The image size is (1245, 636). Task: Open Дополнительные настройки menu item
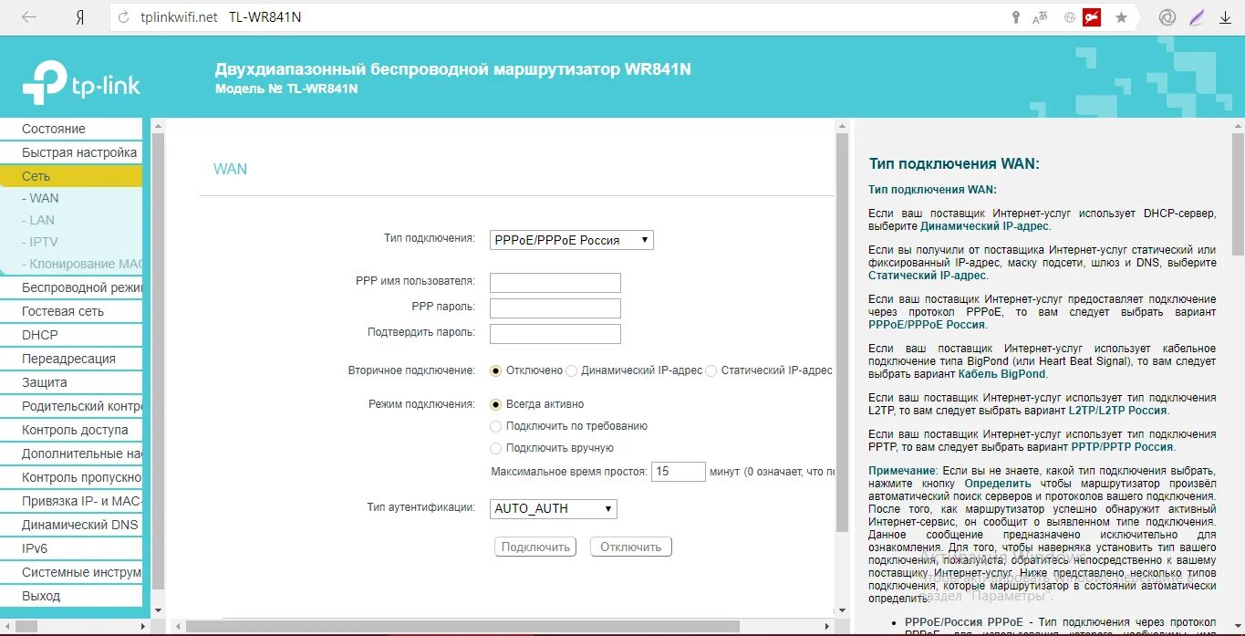[71, 454]
